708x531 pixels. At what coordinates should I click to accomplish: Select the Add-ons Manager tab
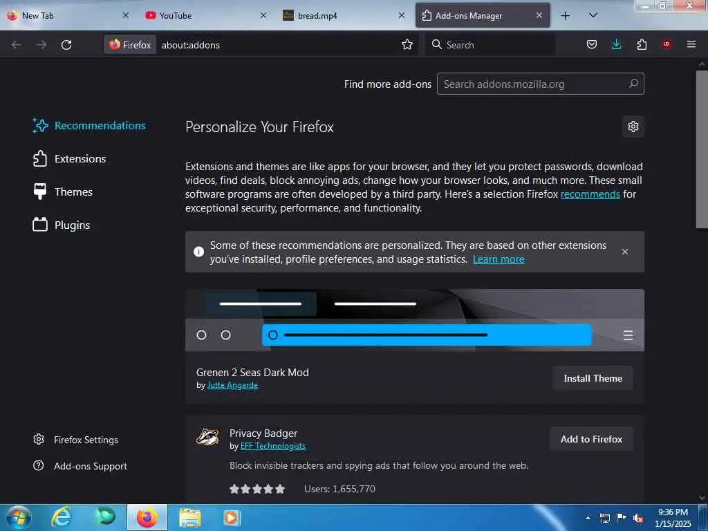coord(482,16)
